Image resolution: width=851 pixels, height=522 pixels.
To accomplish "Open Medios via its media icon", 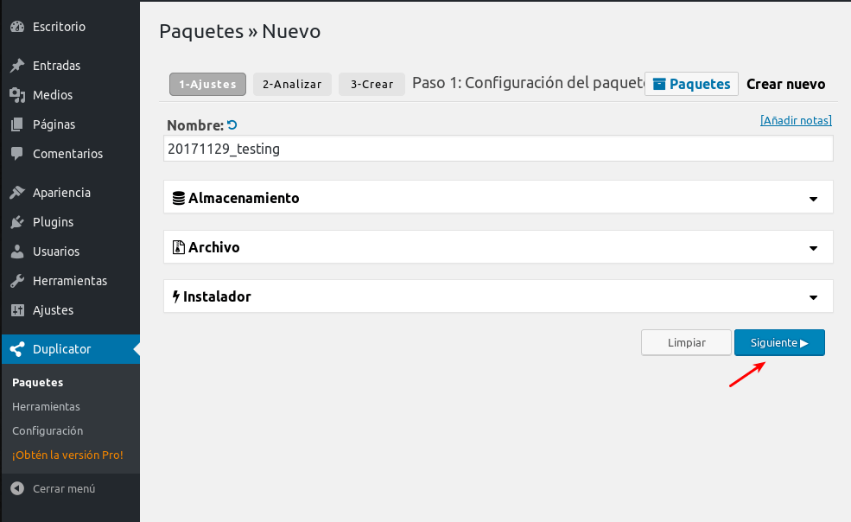I will 16,95.
